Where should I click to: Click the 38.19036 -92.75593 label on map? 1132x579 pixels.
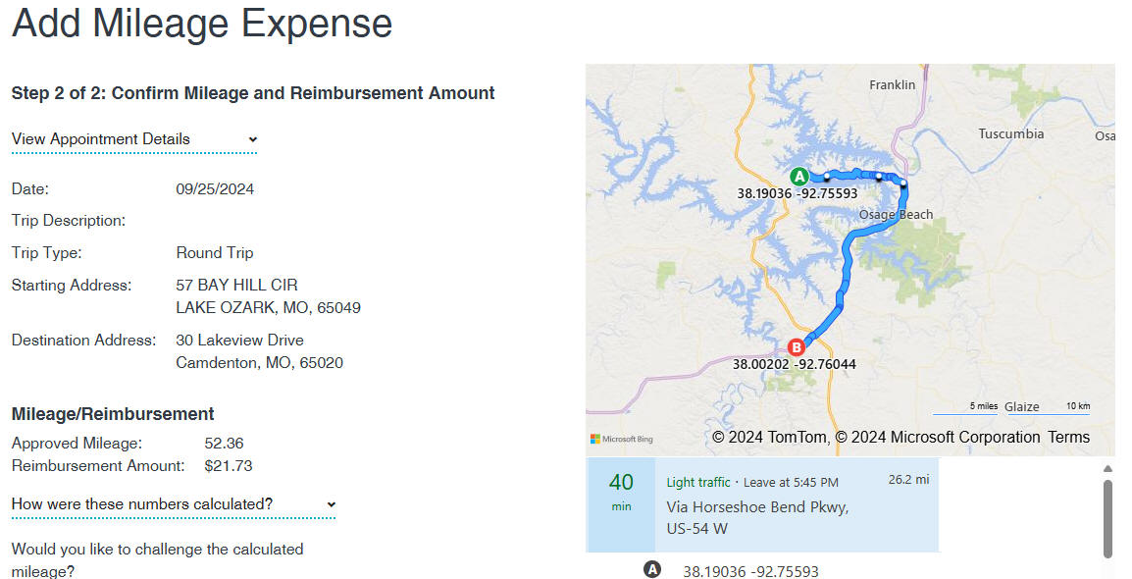click(798, 193)
